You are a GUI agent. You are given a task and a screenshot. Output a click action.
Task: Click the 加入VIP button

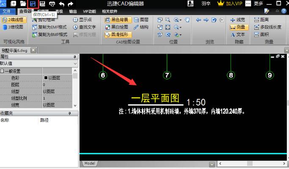pos(230,3)
